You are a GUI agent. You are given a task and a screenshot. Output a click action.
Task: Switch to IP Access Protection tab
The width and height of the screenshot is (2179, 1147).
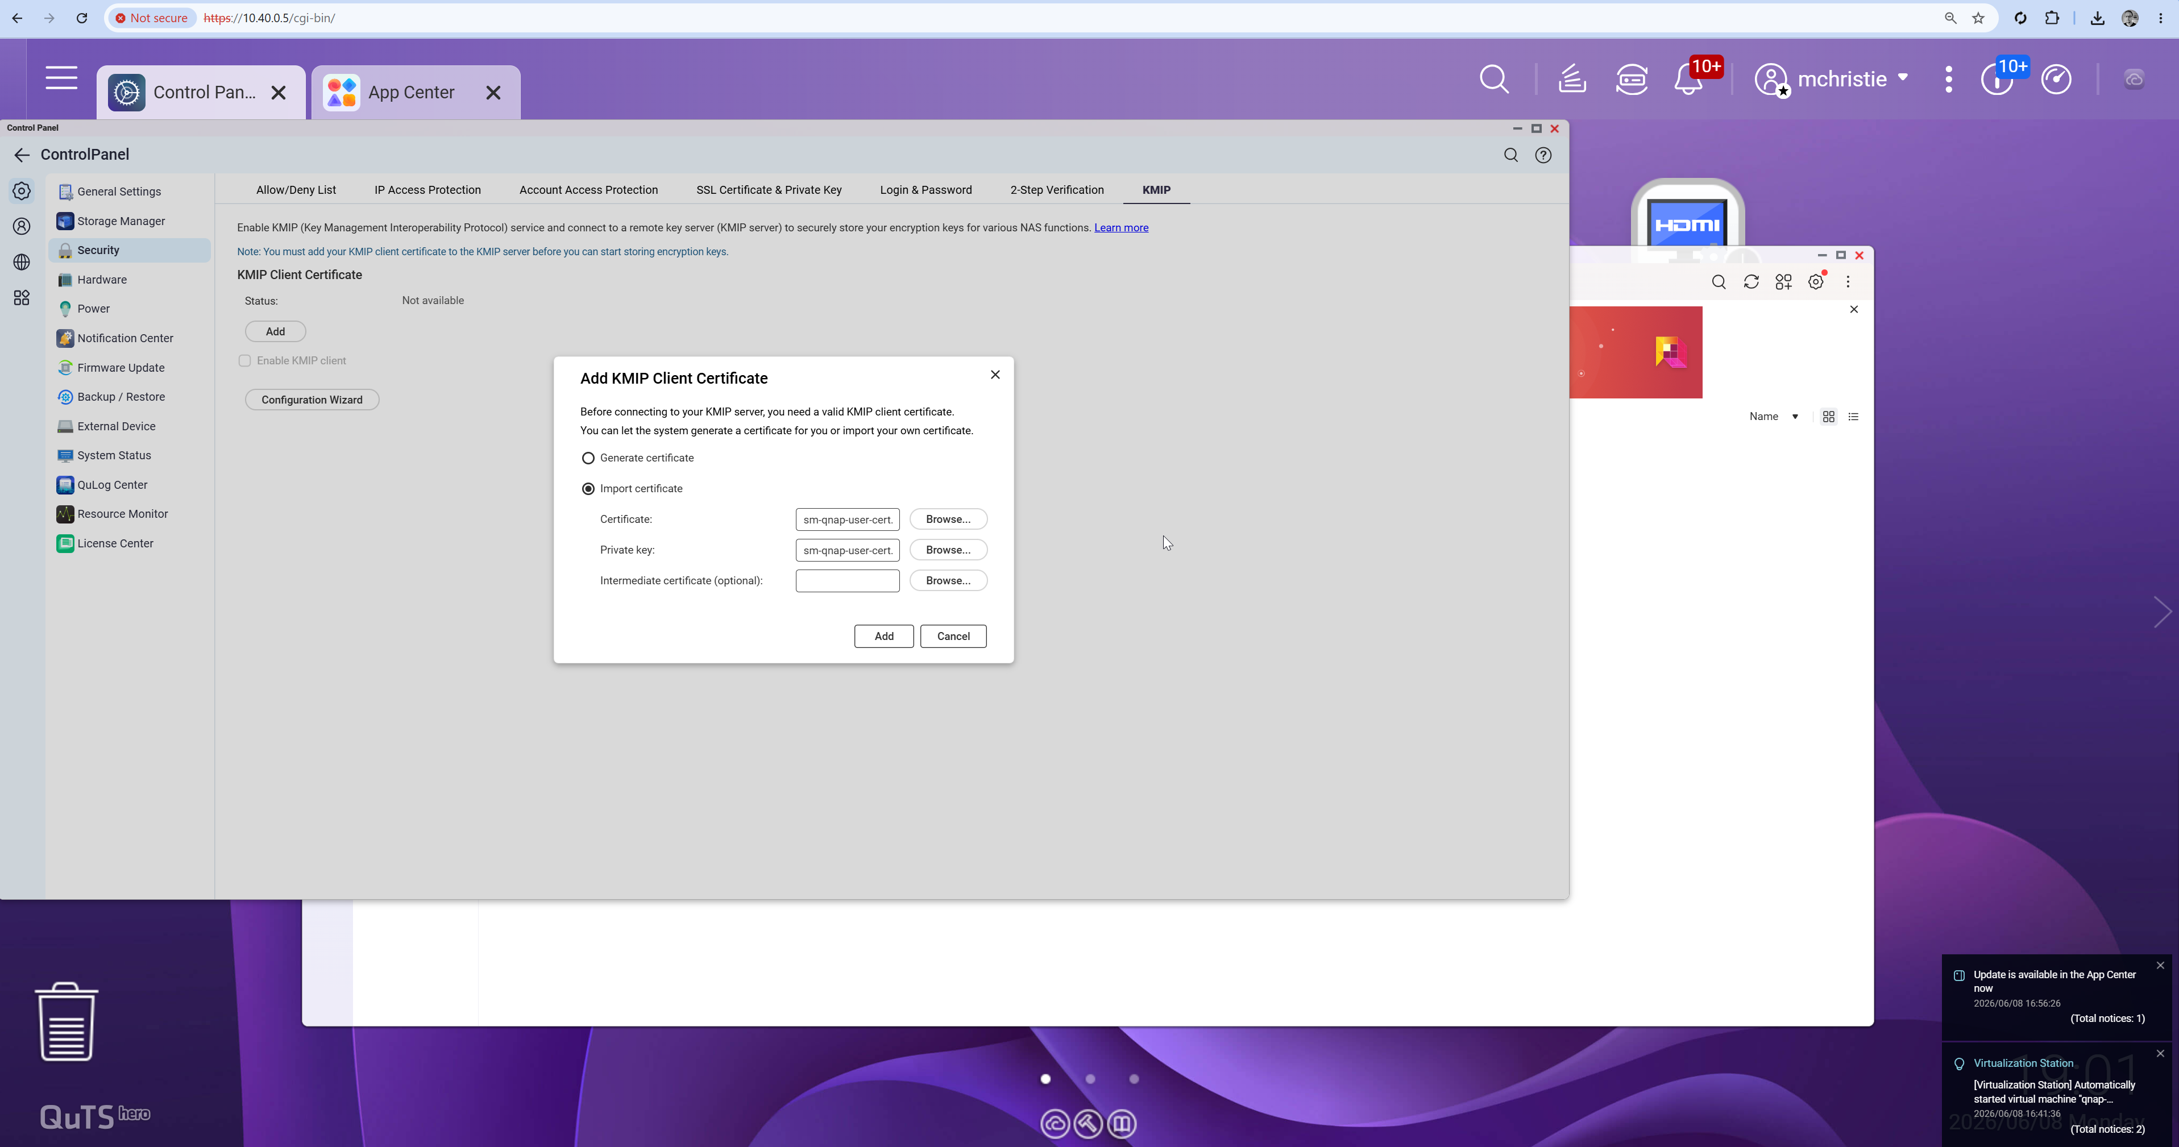click(427, 190)
